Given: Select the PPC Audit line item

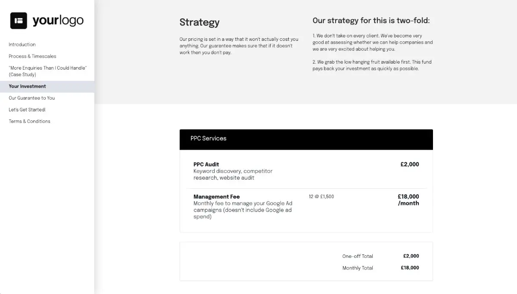Looking at the screenshot, I should point(206,164).
